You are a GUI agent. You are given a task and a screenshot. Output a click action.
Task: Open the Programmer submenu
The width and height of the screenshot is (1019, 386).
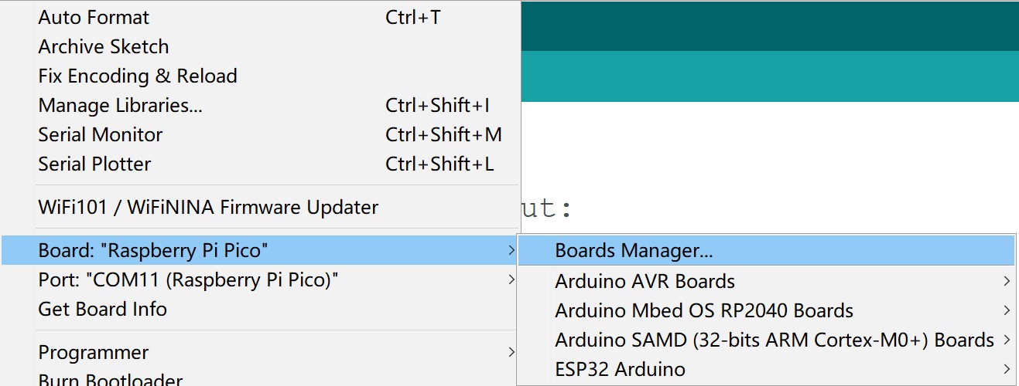(x=260, y=353)
